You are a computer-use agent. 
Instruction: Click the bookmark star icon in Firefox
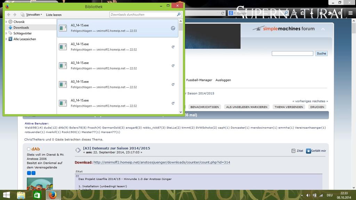294,13
